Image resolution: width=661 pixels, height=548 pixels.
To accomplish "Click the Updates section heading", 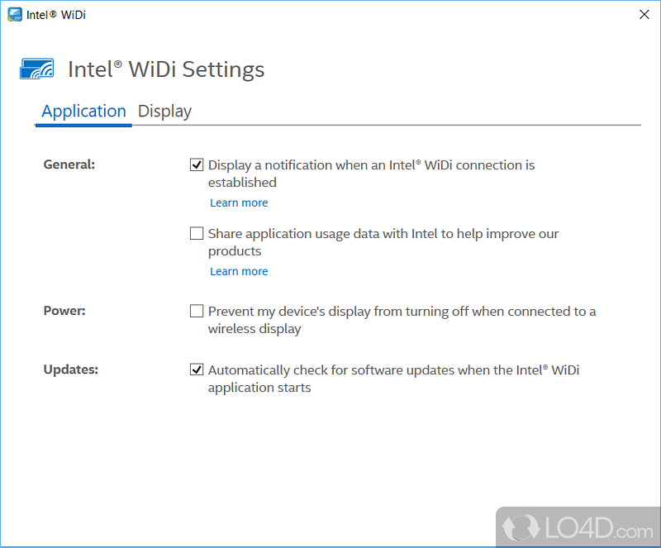I will [70, 369].
